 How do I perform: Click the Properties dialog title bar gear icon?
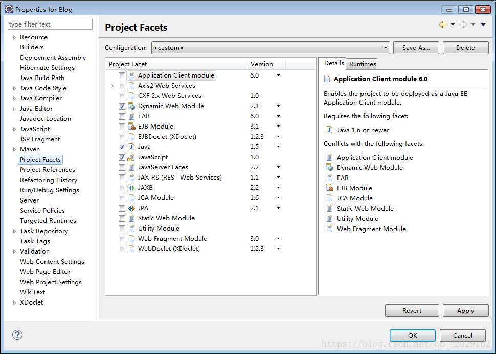coord(9,9)
